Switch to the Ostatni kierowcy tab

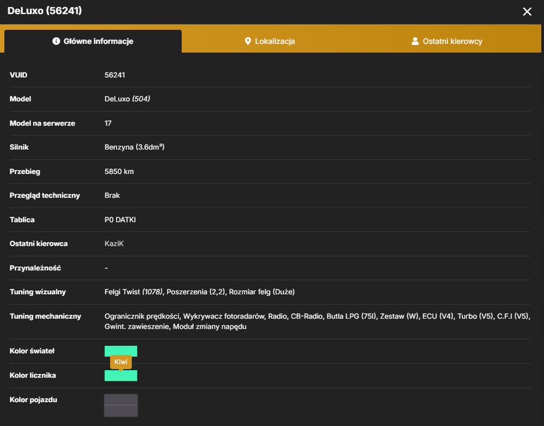[x=447, y=41]
